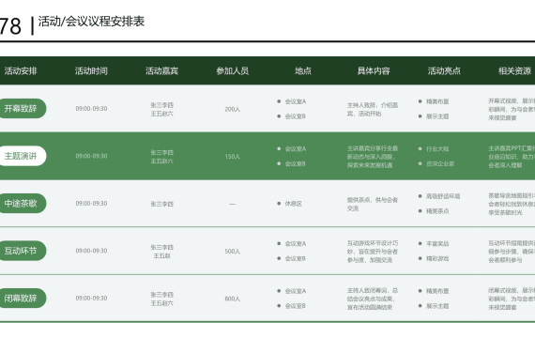
Task: Click the 活动嘉宾 column header
Action: (x=162, y=71)
